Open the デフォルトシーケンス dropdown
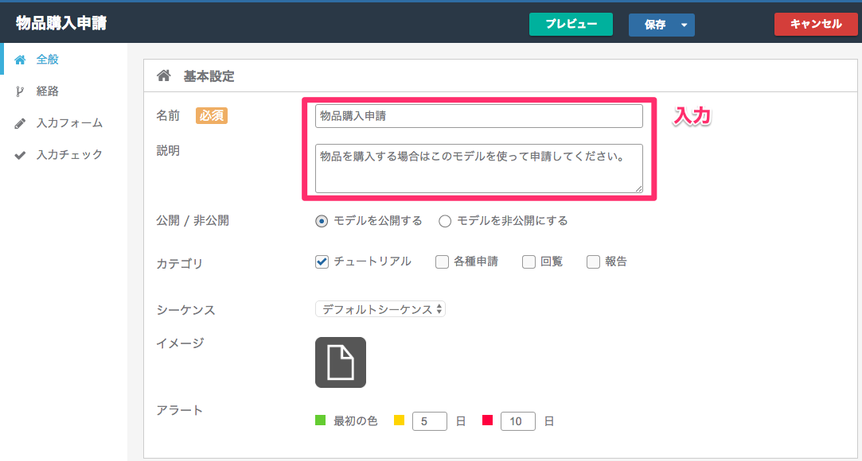Screen dimensions: 862x461 (x=380, y=309)
